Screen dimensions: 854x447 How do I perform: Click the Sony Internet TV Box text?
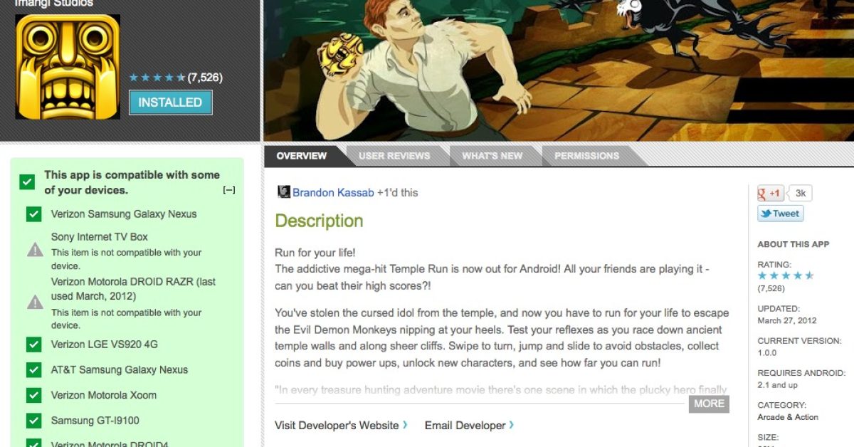pos(100,237)
